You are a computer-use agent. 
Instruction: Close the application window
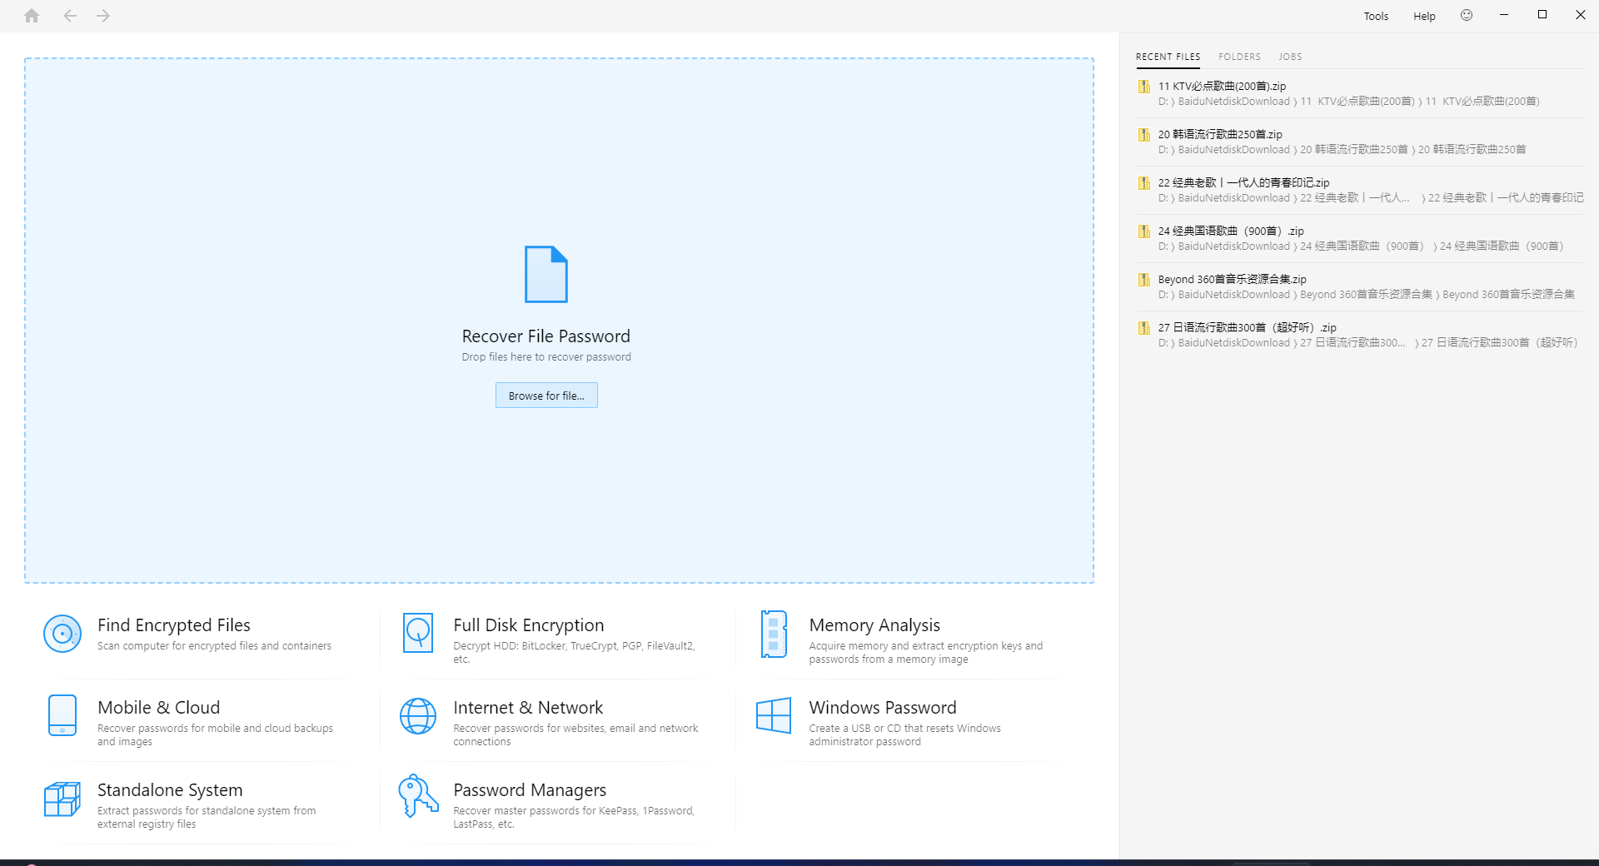coord(1581,15)
